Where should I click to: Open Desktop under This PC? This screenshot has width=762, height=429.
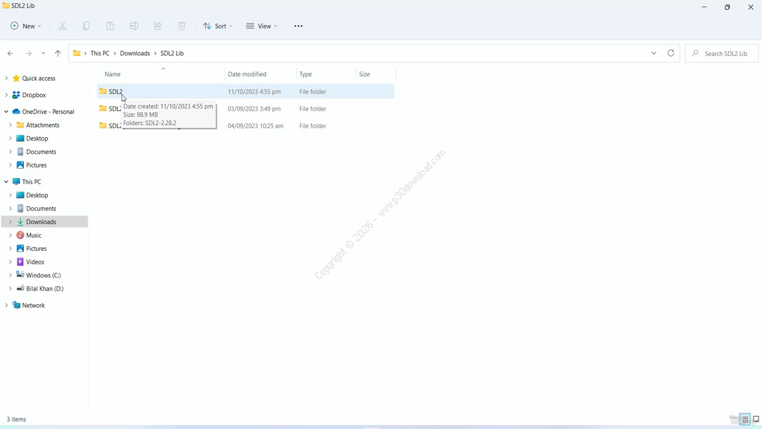pos(37,195)
